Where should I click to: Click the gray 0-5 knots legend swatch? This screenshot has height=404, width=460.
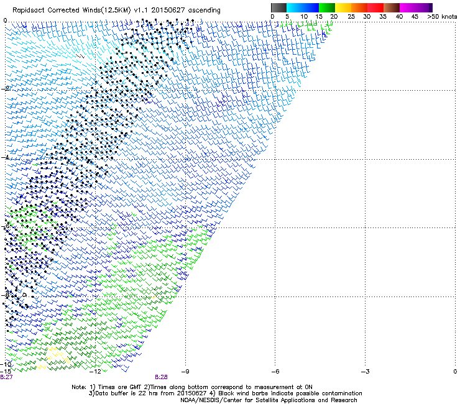coord(278,7)
